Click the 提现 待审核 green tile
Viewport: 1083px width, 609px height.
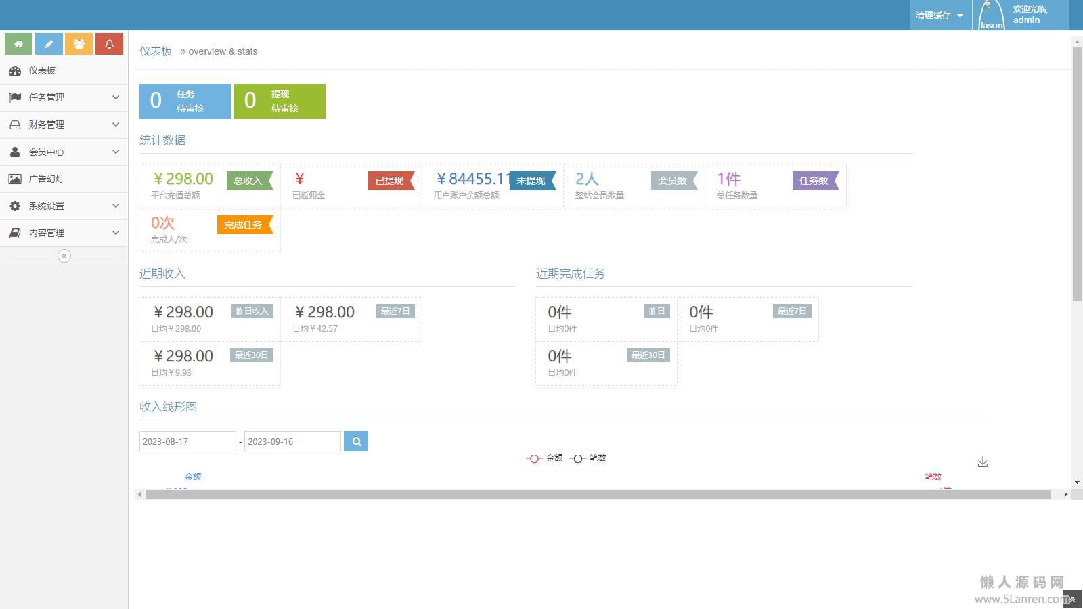tap(280, 101)
